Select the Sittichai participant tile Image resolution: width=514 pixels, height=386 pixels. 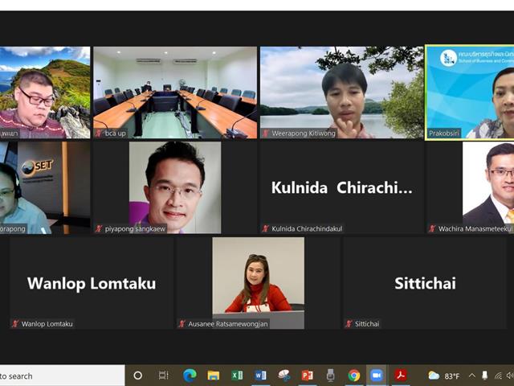425,283
